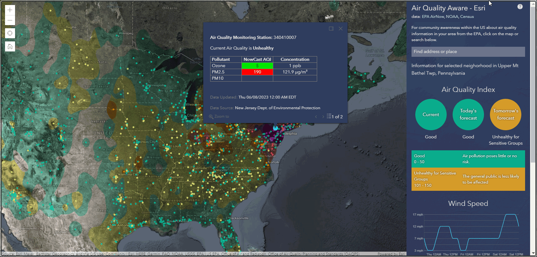Click the green Ozone AQI value 5

pyautogui.click(x=257, y=66)
